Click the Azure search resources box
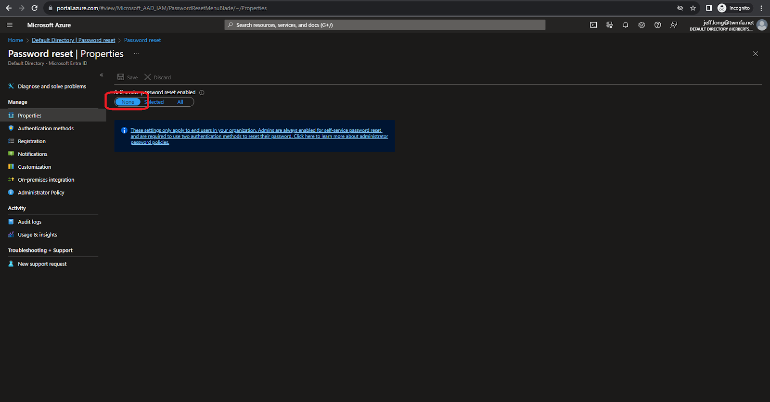Image resolution: width=770 pixels, height=402 pixels. tap(385, 25)
